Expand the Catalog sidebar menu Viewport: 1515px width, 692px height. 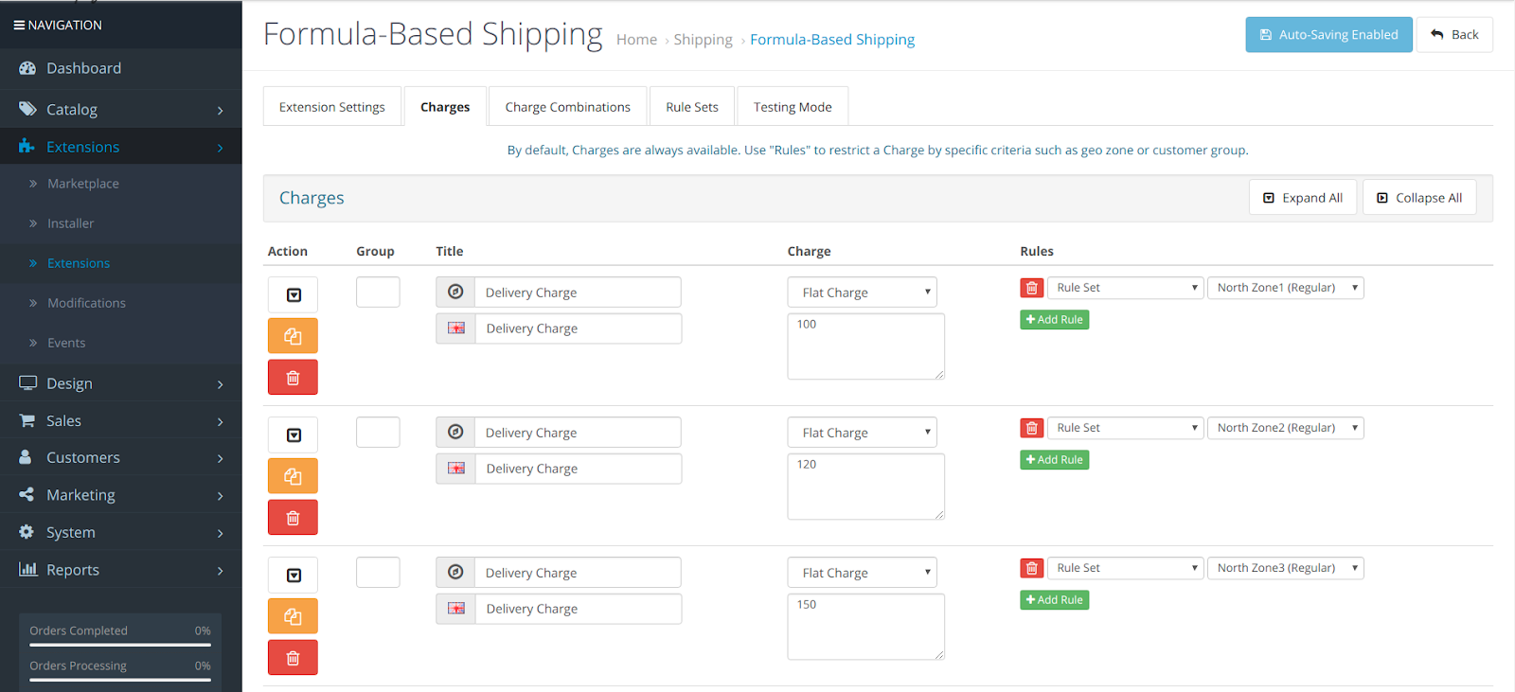point(121,110)
